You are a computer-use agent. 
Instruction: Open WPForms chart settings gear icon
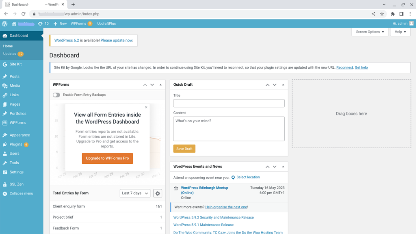(158, 193)
